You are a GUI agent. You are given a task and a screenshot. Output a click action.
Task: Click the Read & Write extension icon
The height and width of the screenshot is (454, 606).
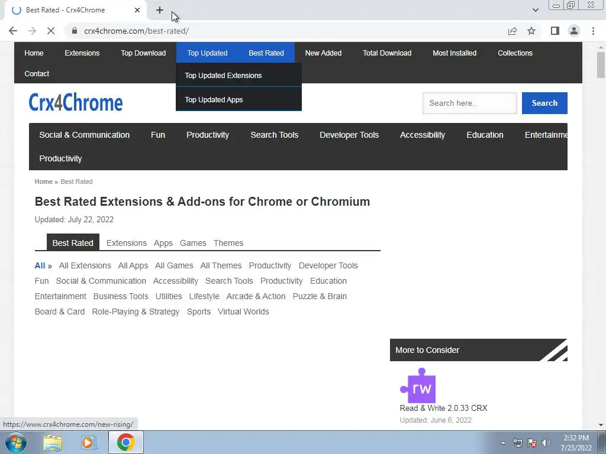coord(418,385)
